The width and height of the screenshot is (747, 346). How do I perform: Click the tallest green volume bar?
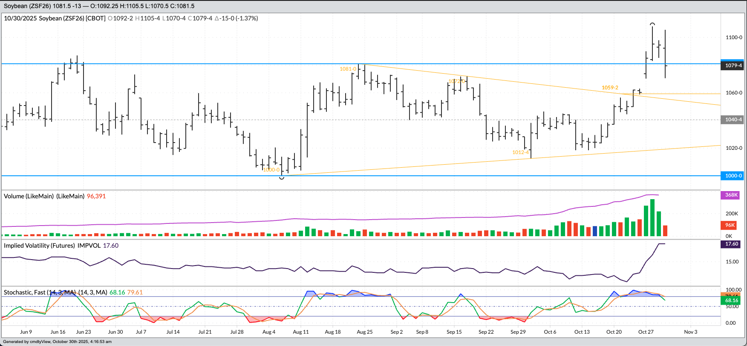652,217
